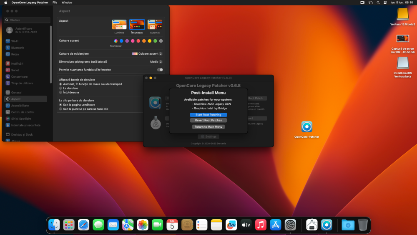The image size is (417, 235).
Task: Launch Safari from the dock
Action: pos(83,225)
